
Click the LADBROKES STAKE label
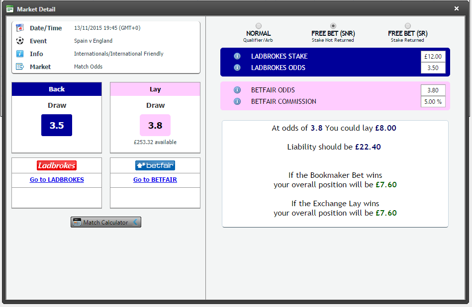(x=280, y=56)
